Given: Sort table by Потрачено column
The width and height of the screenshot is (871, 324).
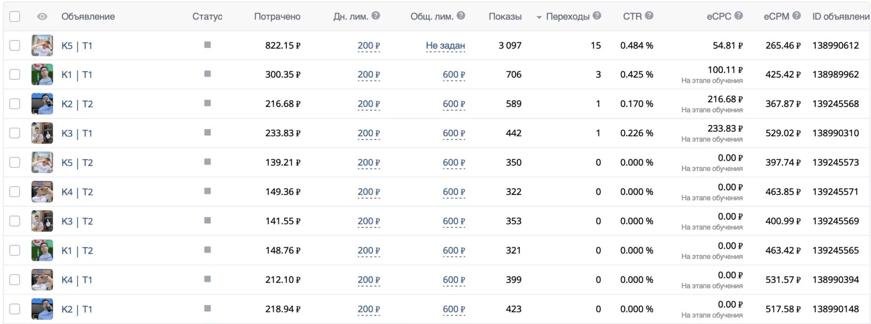Looking at the screenshot, I should [277, 16].
